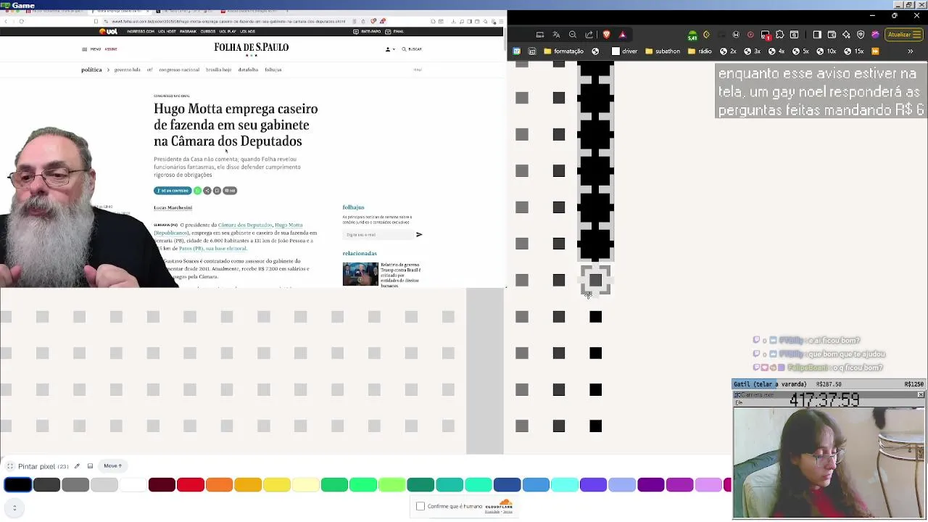
Task: Check the Confirme que é humano checkbox
Action: click(x=420, y=506)
